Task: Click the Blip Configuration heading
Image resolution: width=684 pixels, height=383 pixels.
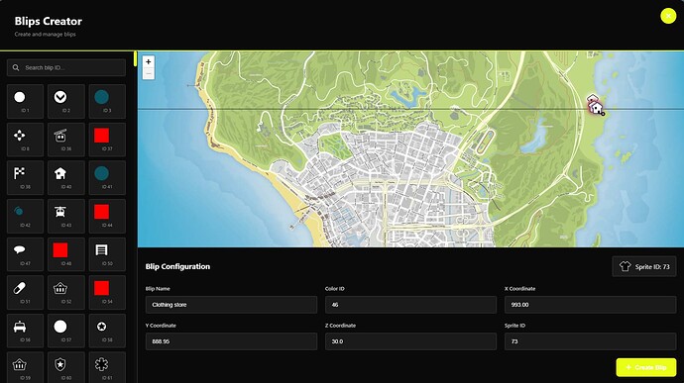Action: (x=177, y=266)
